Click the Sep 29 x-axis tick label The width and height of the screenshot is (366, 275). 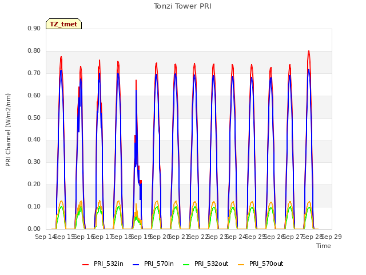click(332, 237)
